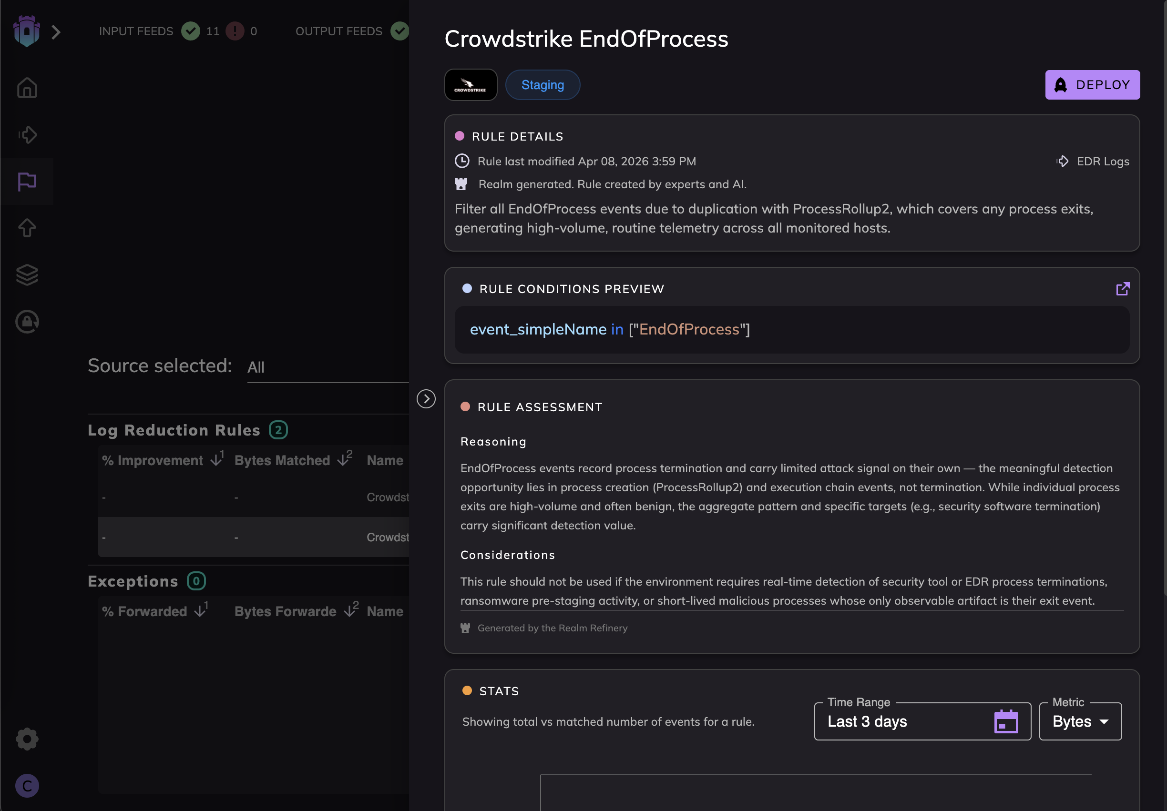This screenshot has width=1167, height=811.
Task: Click the DEPLOY button
Action: [x=1092, y=85]
